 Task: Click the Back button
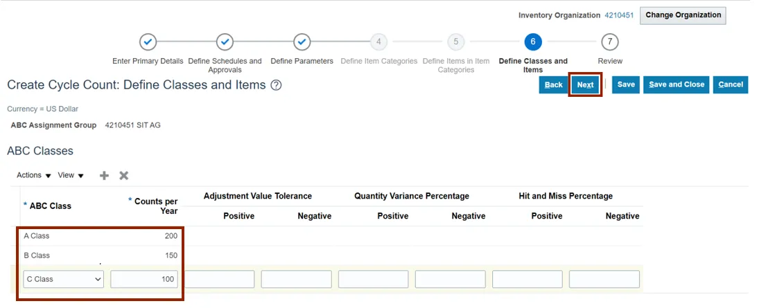553,84
